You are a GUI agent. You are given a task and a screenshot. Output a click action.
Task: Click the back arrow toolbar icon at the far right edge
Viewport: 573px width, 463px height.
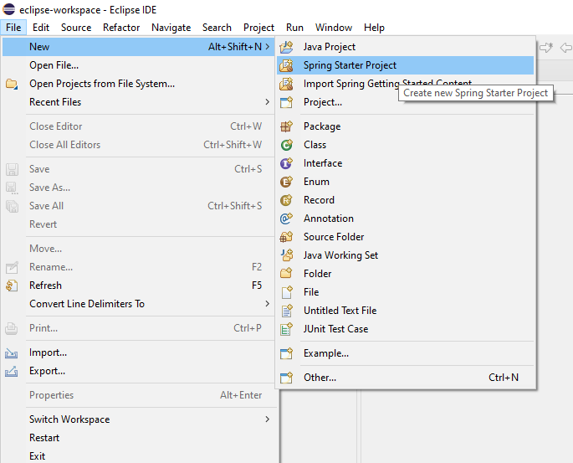pyautogui.click(x=566, y=48)
